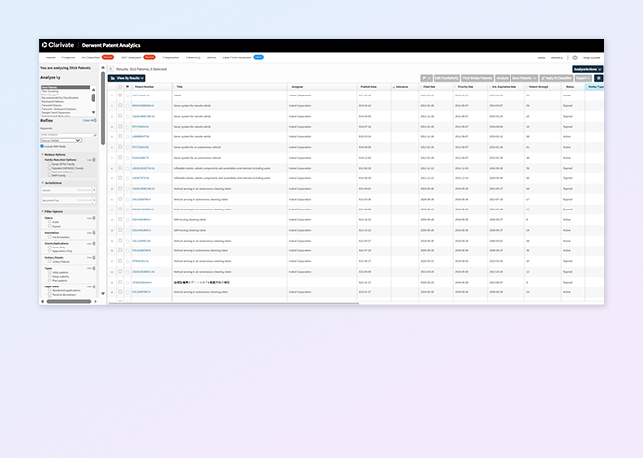643x458 pixels.
Task: Click the flag icon in the table header
Action: 127,87
